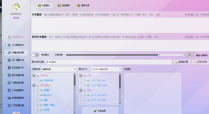The height and width of the screenshot is (114, 209).
Task: Select the (3:5) 768×1280 size
Action: 98,100
